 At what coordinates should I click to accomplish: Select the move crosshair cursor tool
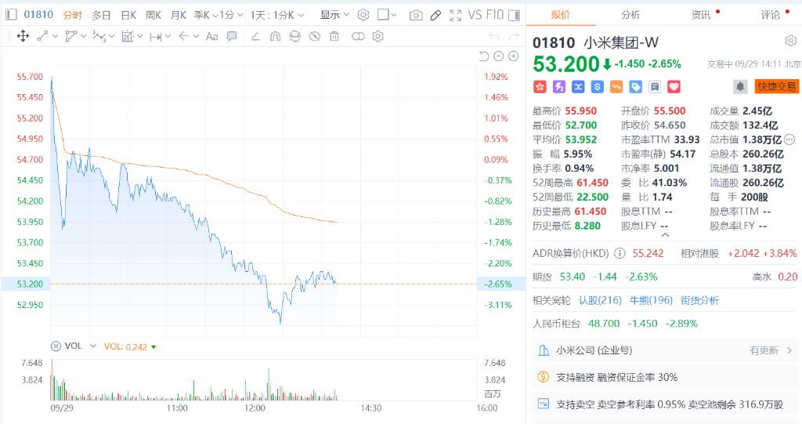pos(23,36)
